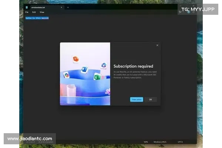Click the View plans button

(x=137, y=100)
